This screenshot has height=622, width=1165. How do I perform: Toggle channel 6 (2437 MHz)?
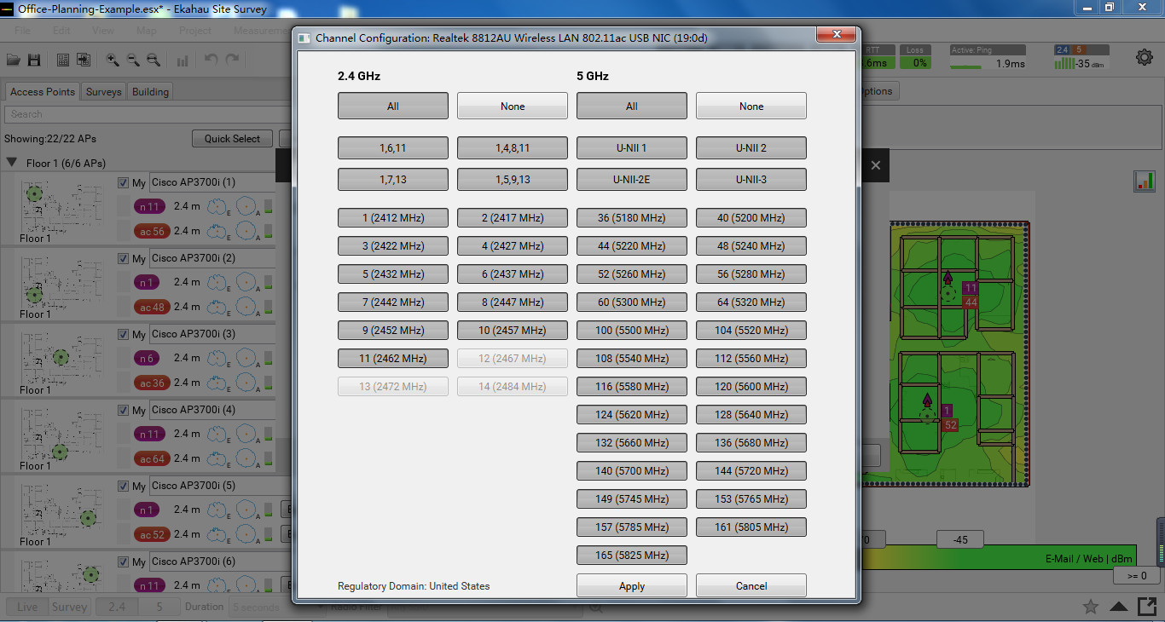pyautogui.click(x=513, y=274)
